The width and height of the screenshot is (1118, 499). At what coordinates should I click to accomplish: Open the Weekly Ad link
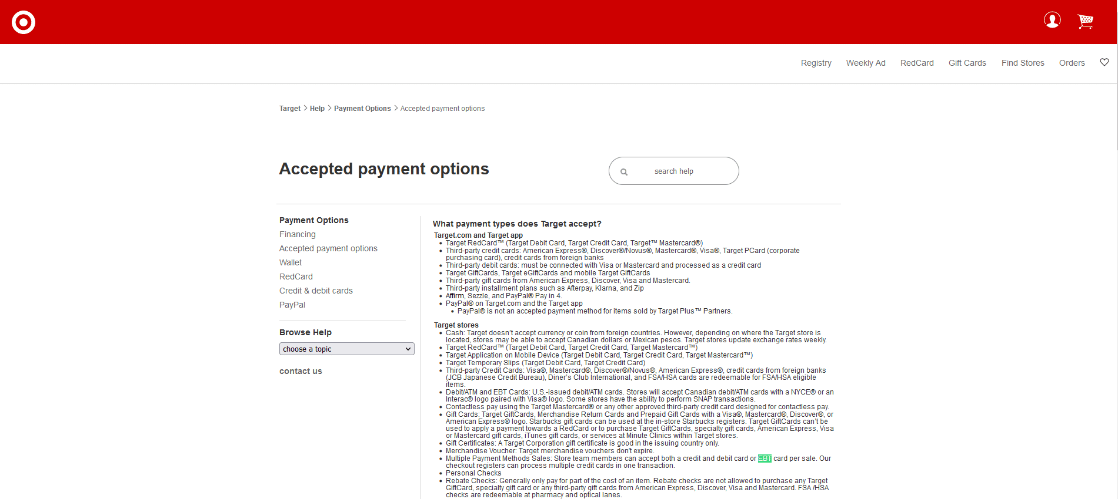[x=865, y=63]
